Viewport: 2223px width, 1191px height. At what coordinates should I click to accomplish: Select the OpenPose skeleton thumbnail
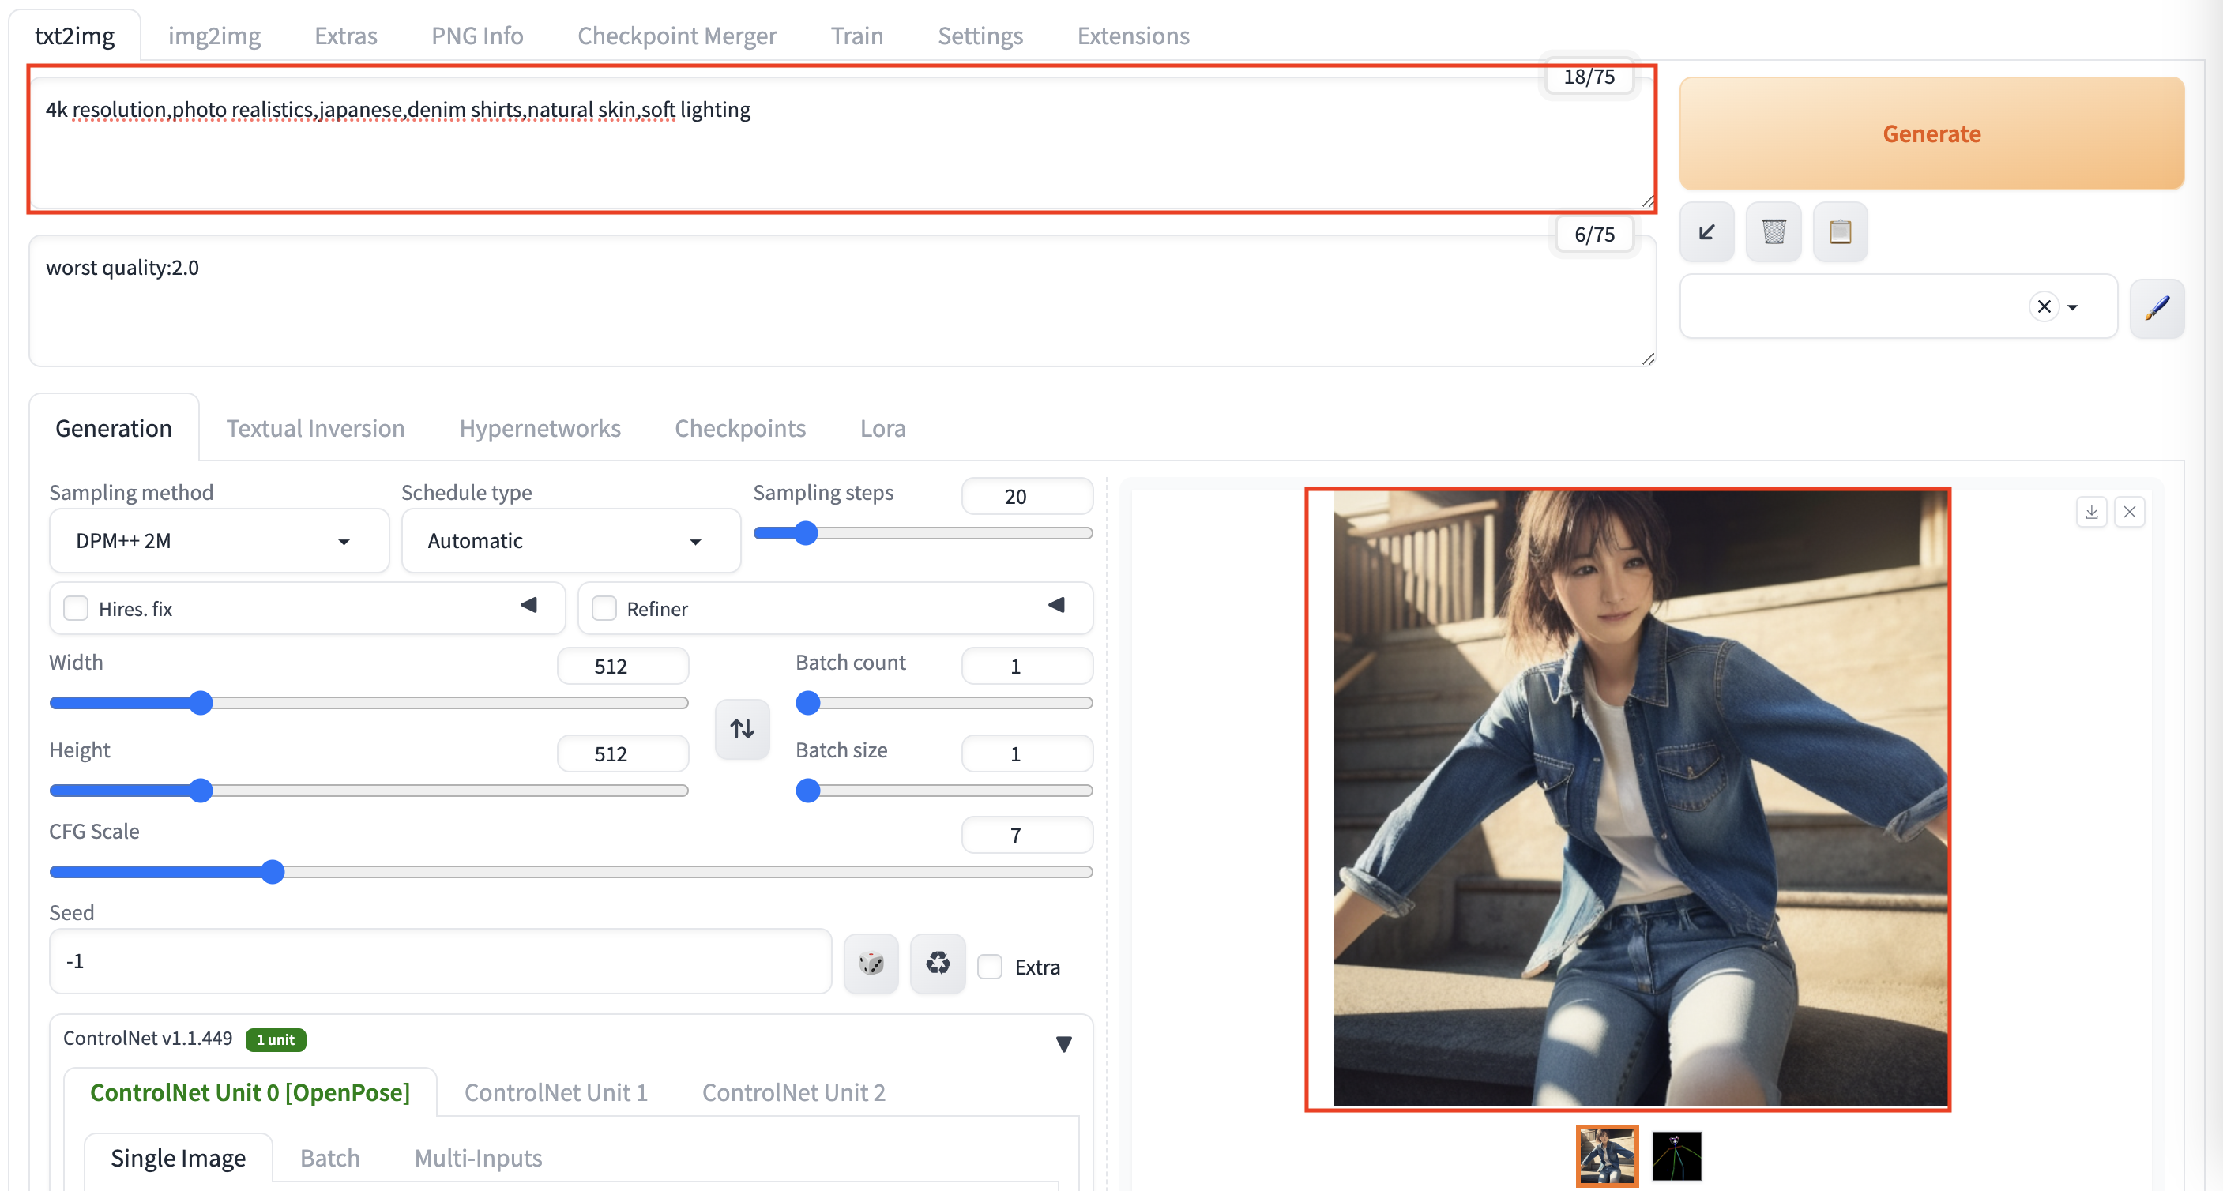tap(1677, 1155)
